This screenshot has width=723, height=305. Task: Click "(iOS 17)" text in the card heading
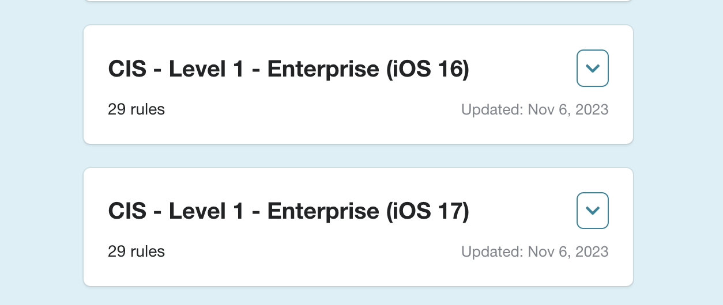point(427,212)
